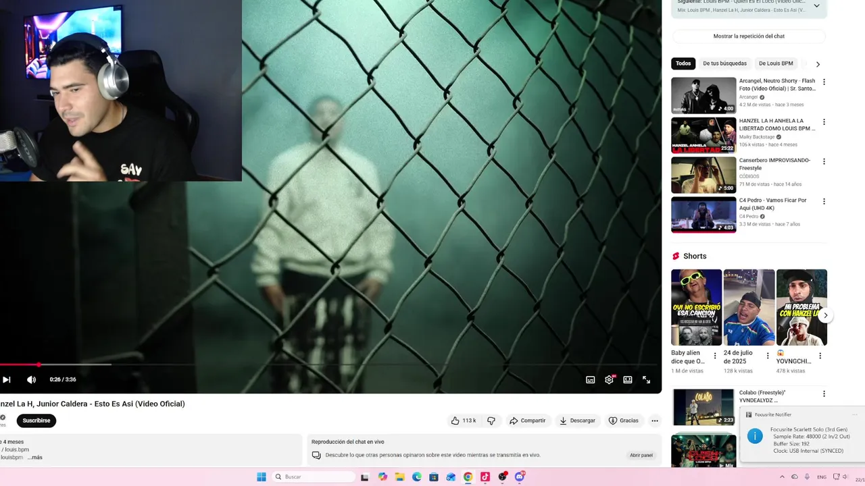The width and height of the screenshot is (865, 486).
Task: Show next Shorts with right arrow
Action: coord(825,315)
